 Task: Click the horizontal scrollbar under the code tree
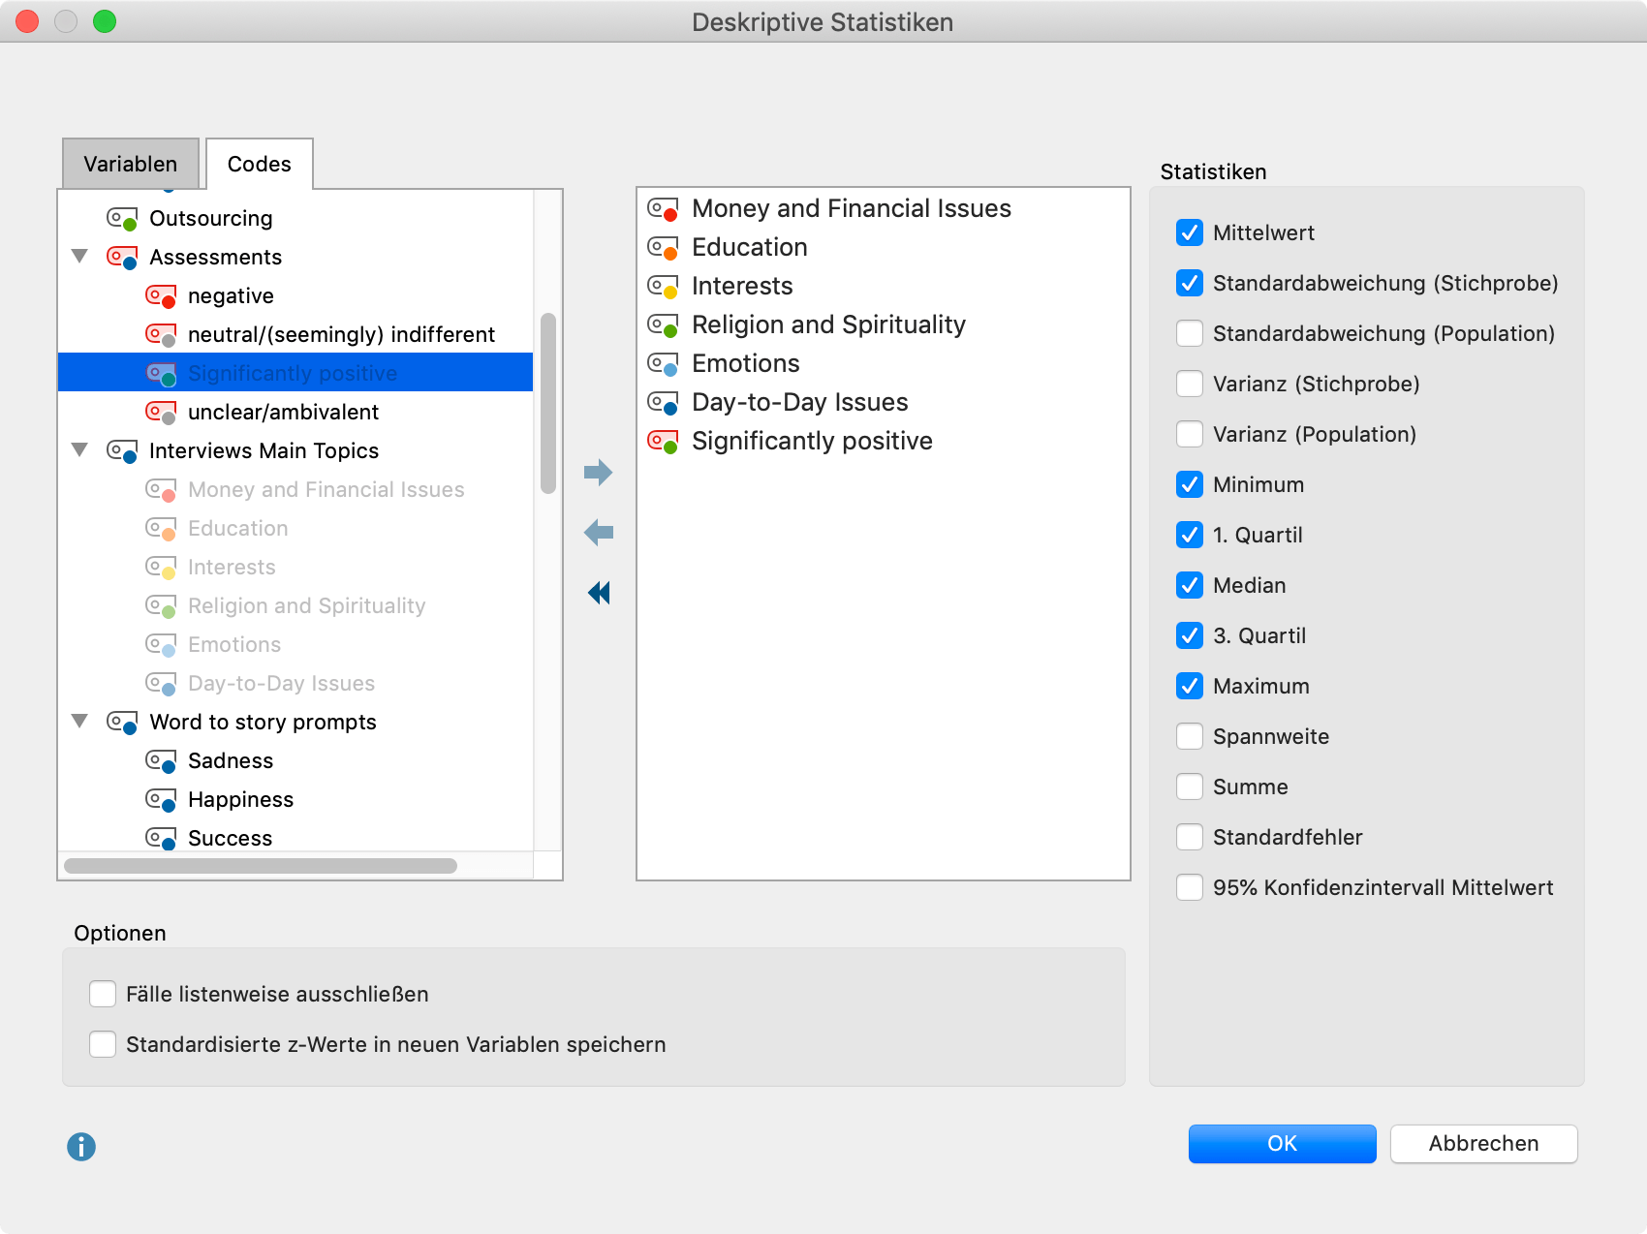pos(261,865)
